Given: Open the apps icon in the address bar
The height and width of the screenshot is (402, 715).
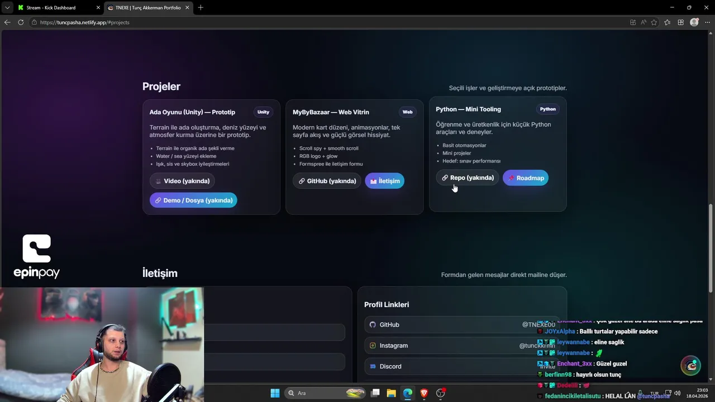Looking at the screenshot, I should click(x=633, y=22).
